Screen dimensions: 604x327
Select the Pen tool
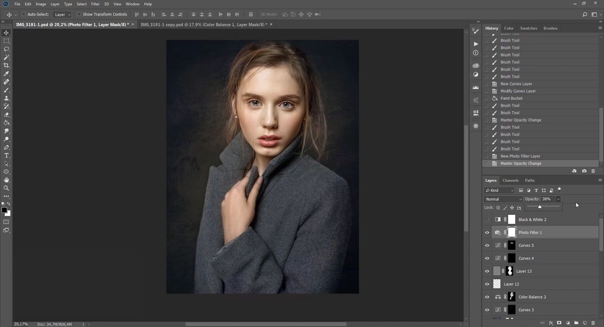point(6,147)
